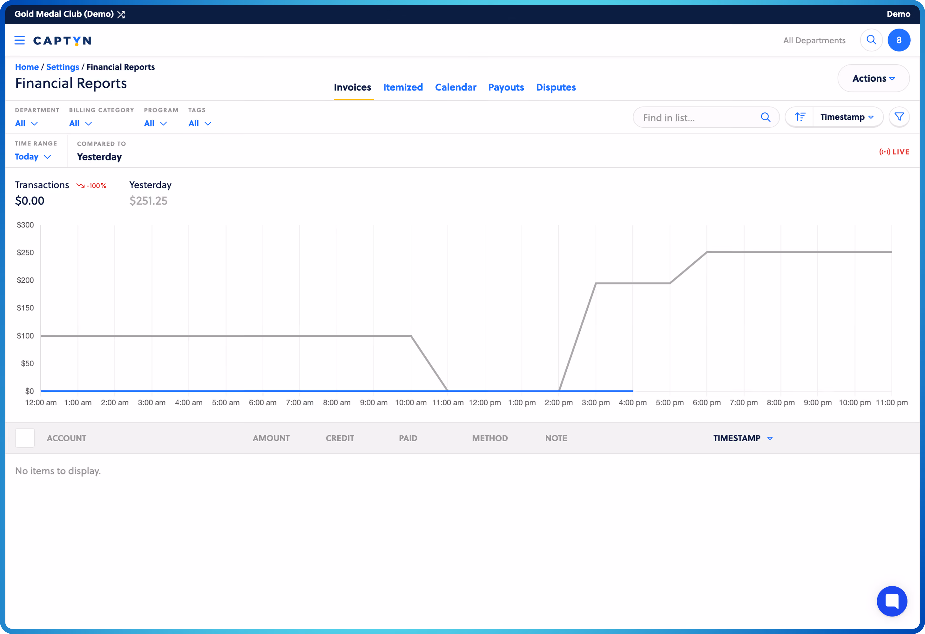
Task: Click the Transactions $0.00 total
Action: tap(30, 201)
